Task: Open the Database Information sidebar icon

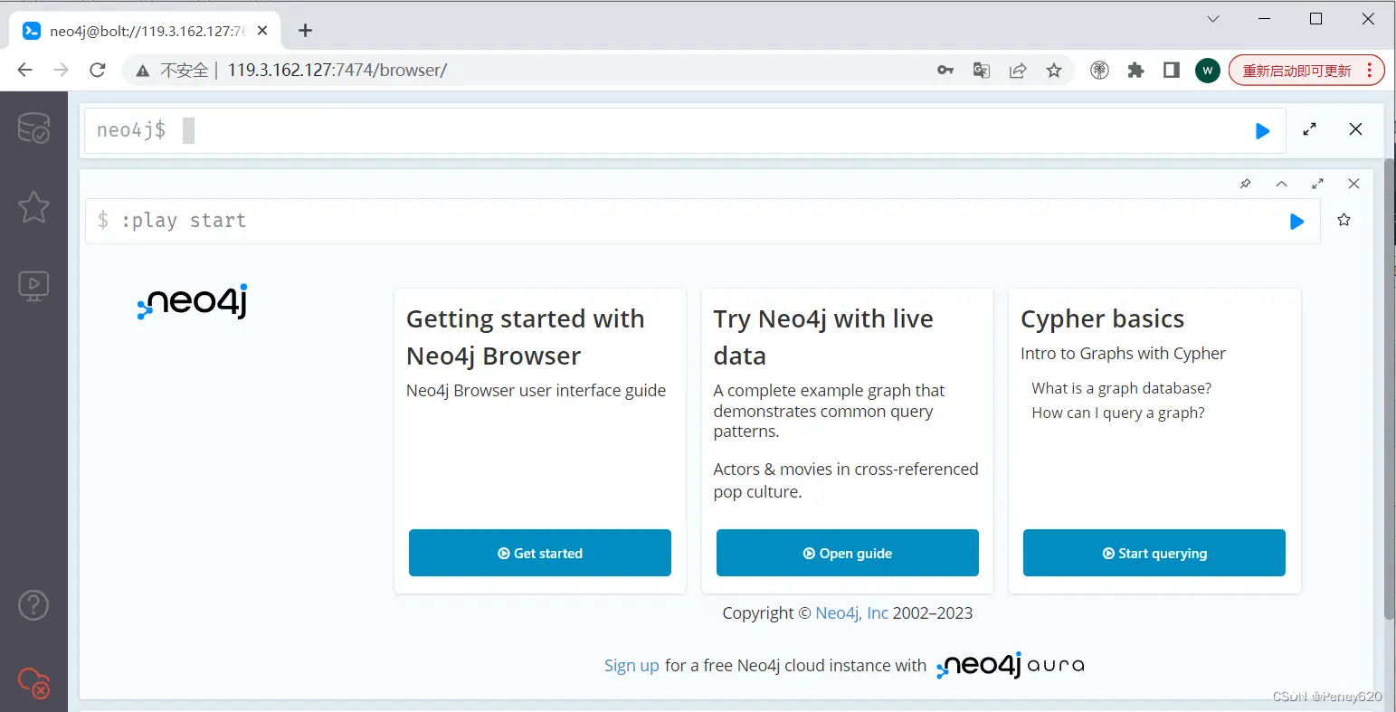Action: tap(33, 128)
